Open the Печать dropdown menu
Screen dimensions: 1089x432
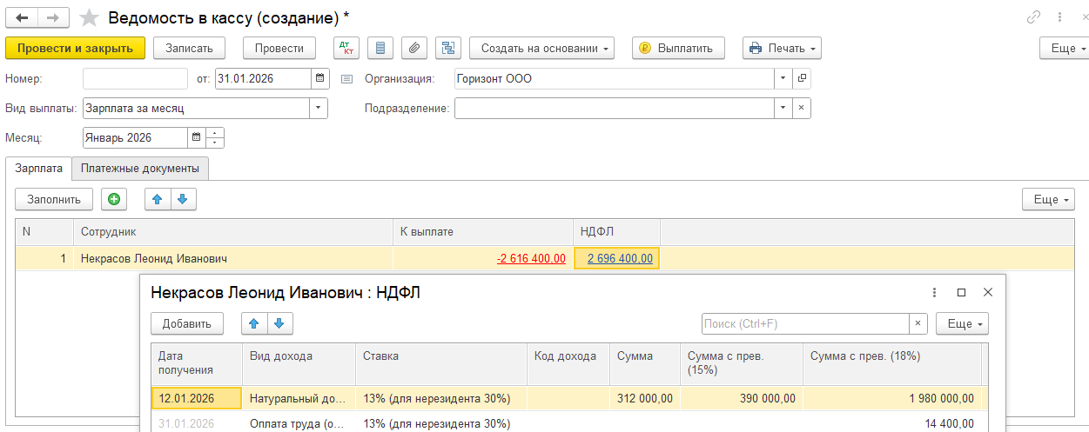781,48
